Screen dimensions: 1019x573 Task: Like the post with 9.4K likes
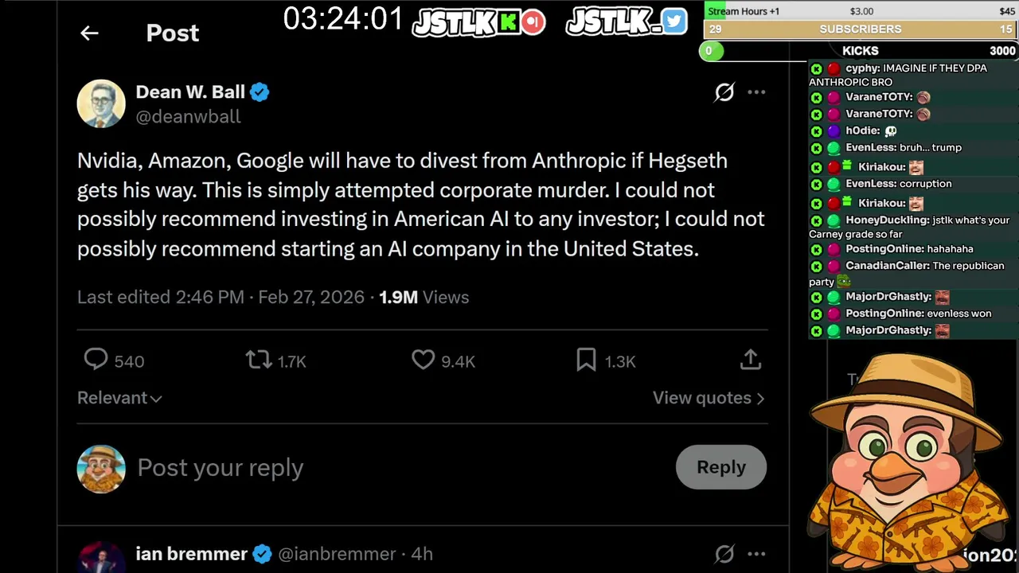coord(423,361)
